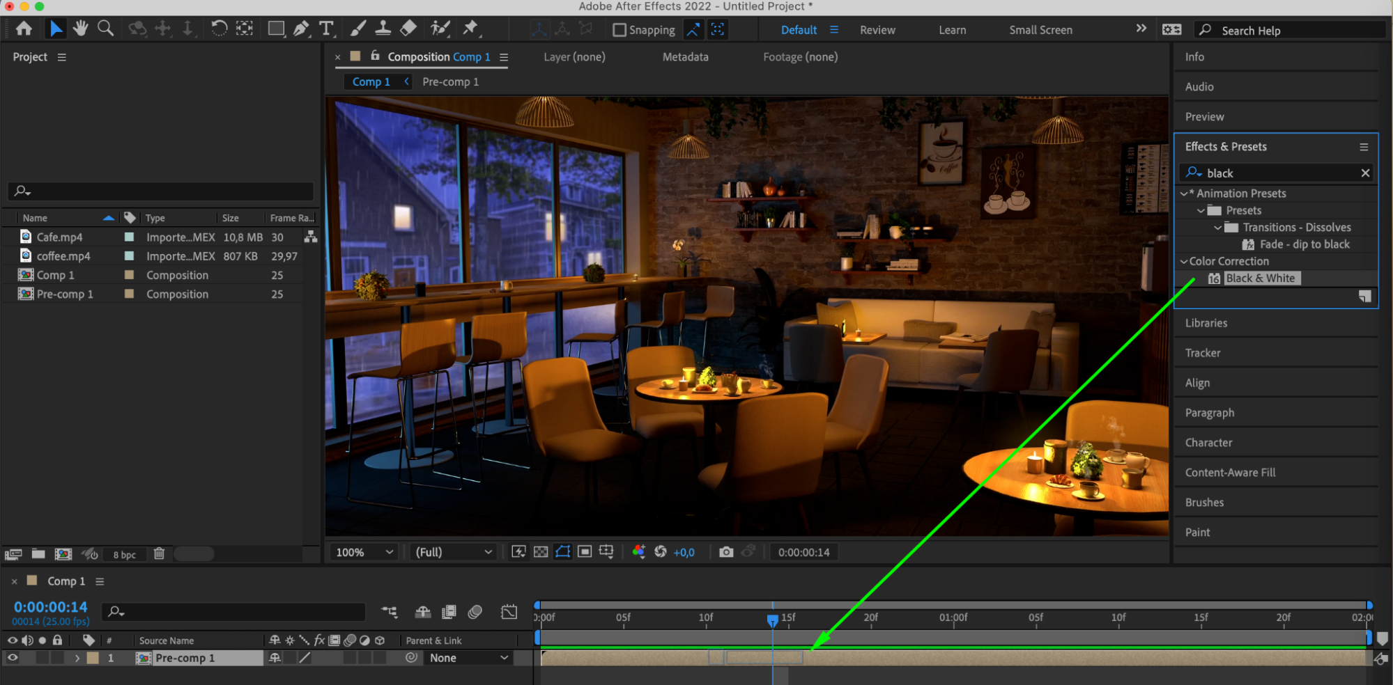Collapse the Color Correction category
This screenshot has width=1393, height=685.
pyautogui.click(x=1183, y=262)
